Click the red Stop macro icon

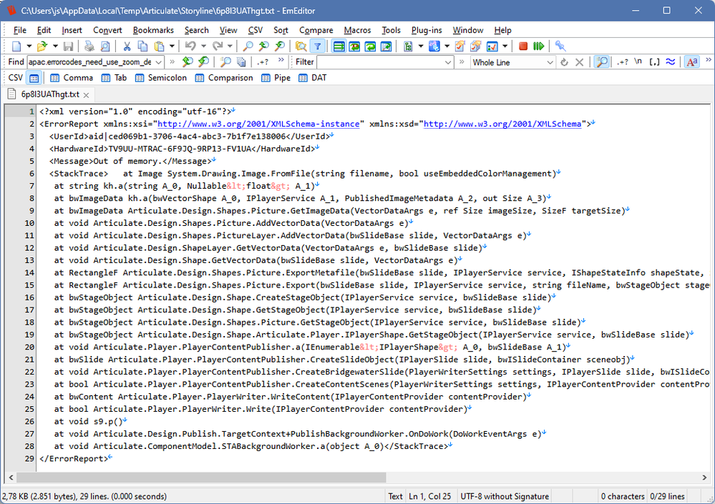(x=523, y=46)
